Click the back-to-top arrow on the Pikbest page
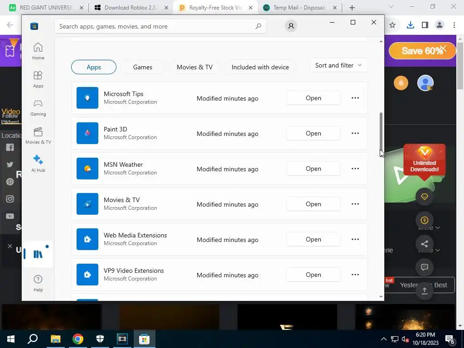This screenshot has height=348, width=464. click(x=424, y=291)
